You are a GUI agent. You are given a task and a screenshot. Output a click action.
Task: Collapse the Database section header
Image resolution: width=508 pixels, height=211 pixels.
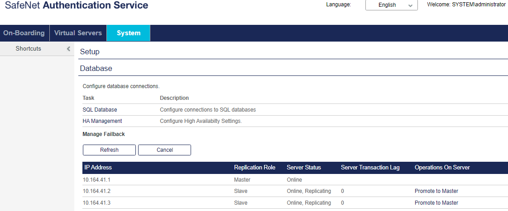coord(96,69)
